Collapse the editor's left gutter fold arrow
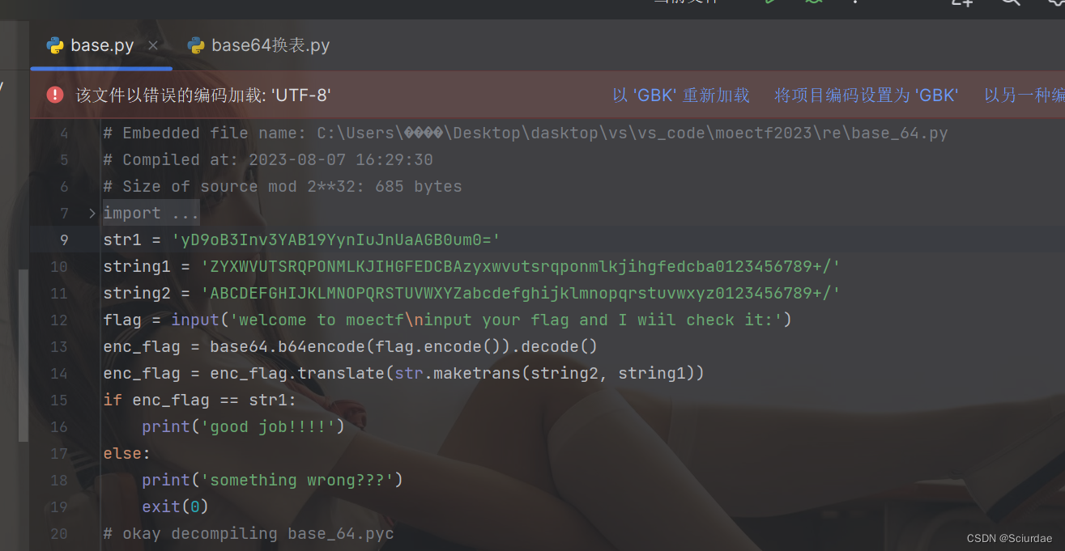 point(91,213)
